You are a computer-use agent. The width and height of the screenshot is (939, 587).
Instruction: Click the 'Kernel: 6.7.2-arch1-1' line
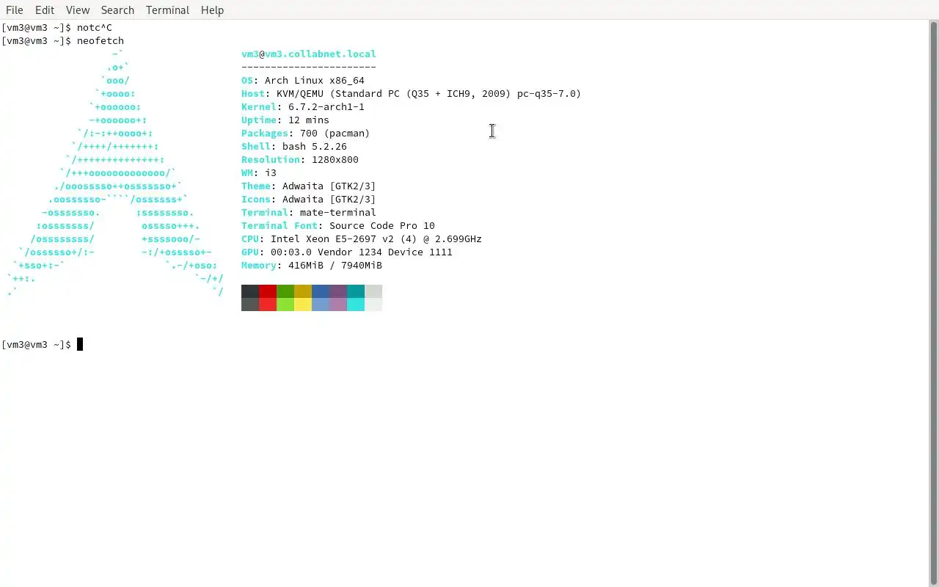pyautogui.click(x=303, y=106)
